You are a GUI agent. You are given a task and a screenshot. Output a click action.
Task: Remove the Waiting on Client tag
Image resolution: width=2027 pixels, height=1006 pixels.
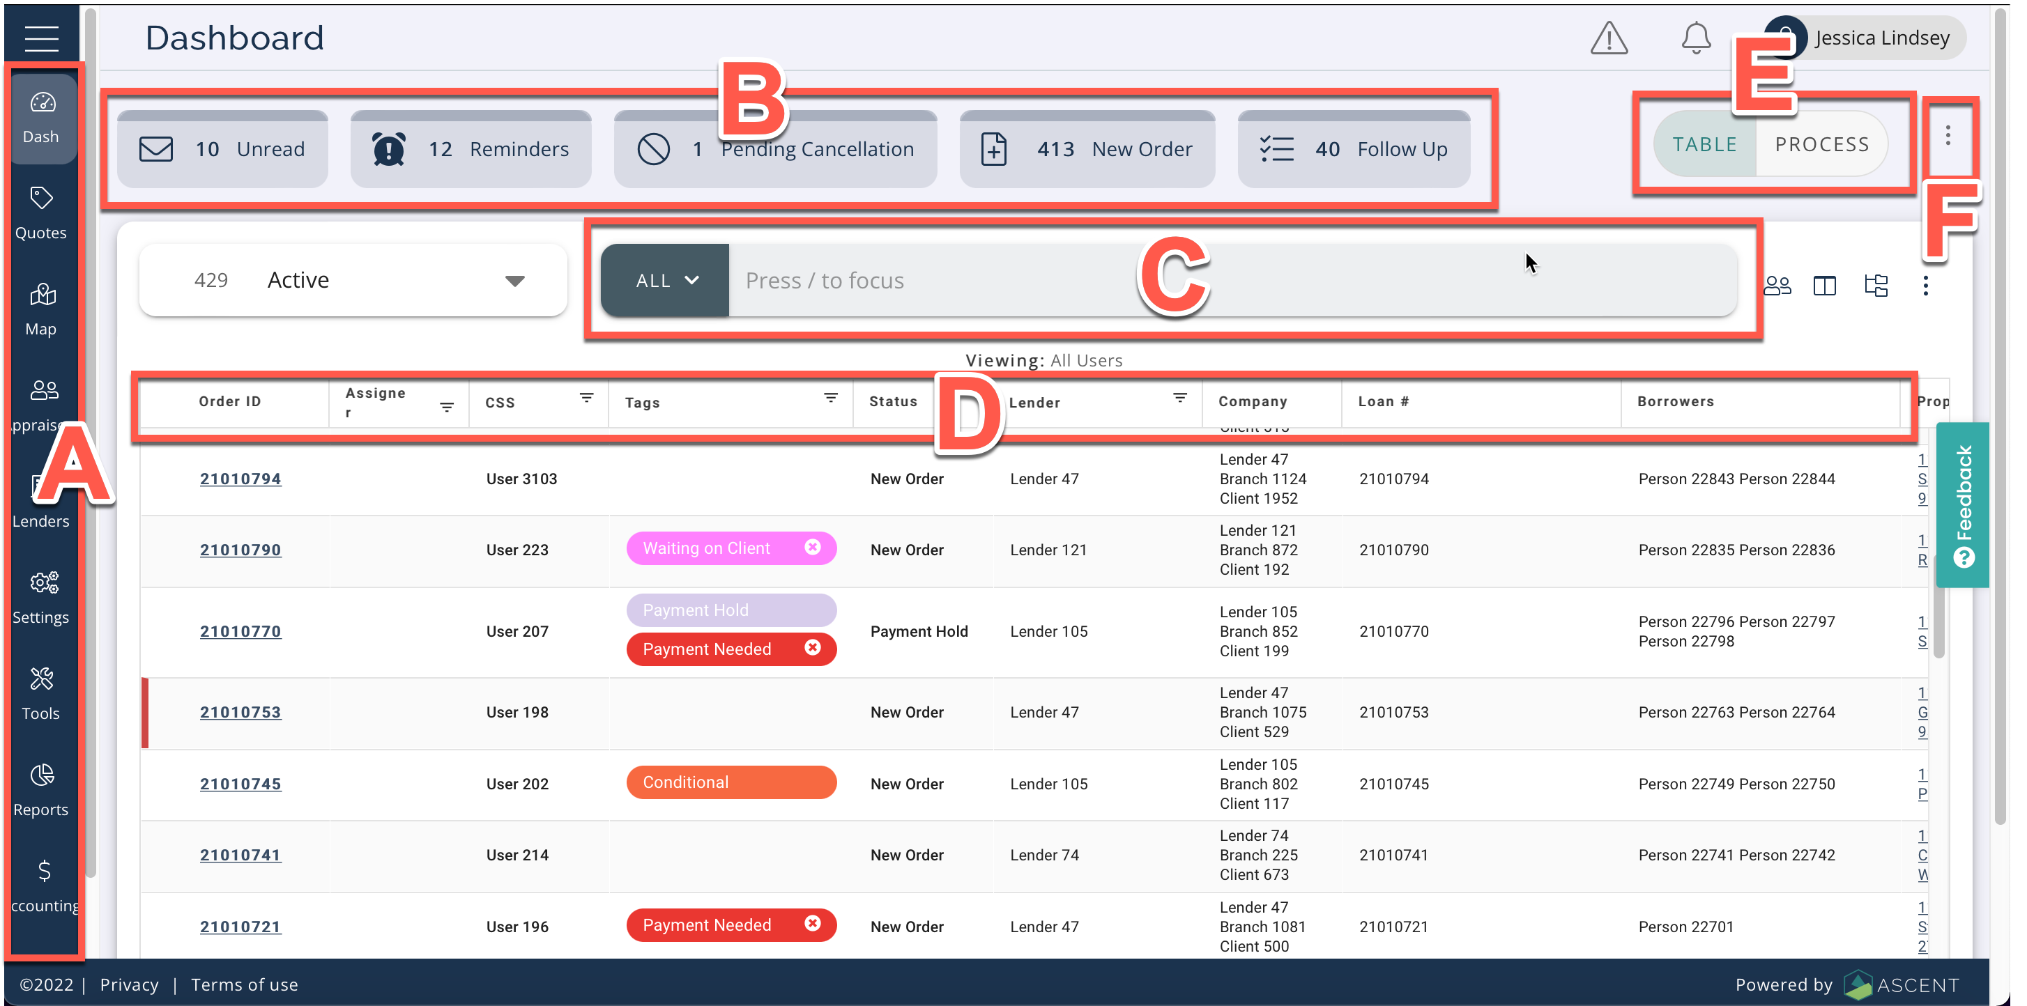pyautogui.click(x=812, y=547)
